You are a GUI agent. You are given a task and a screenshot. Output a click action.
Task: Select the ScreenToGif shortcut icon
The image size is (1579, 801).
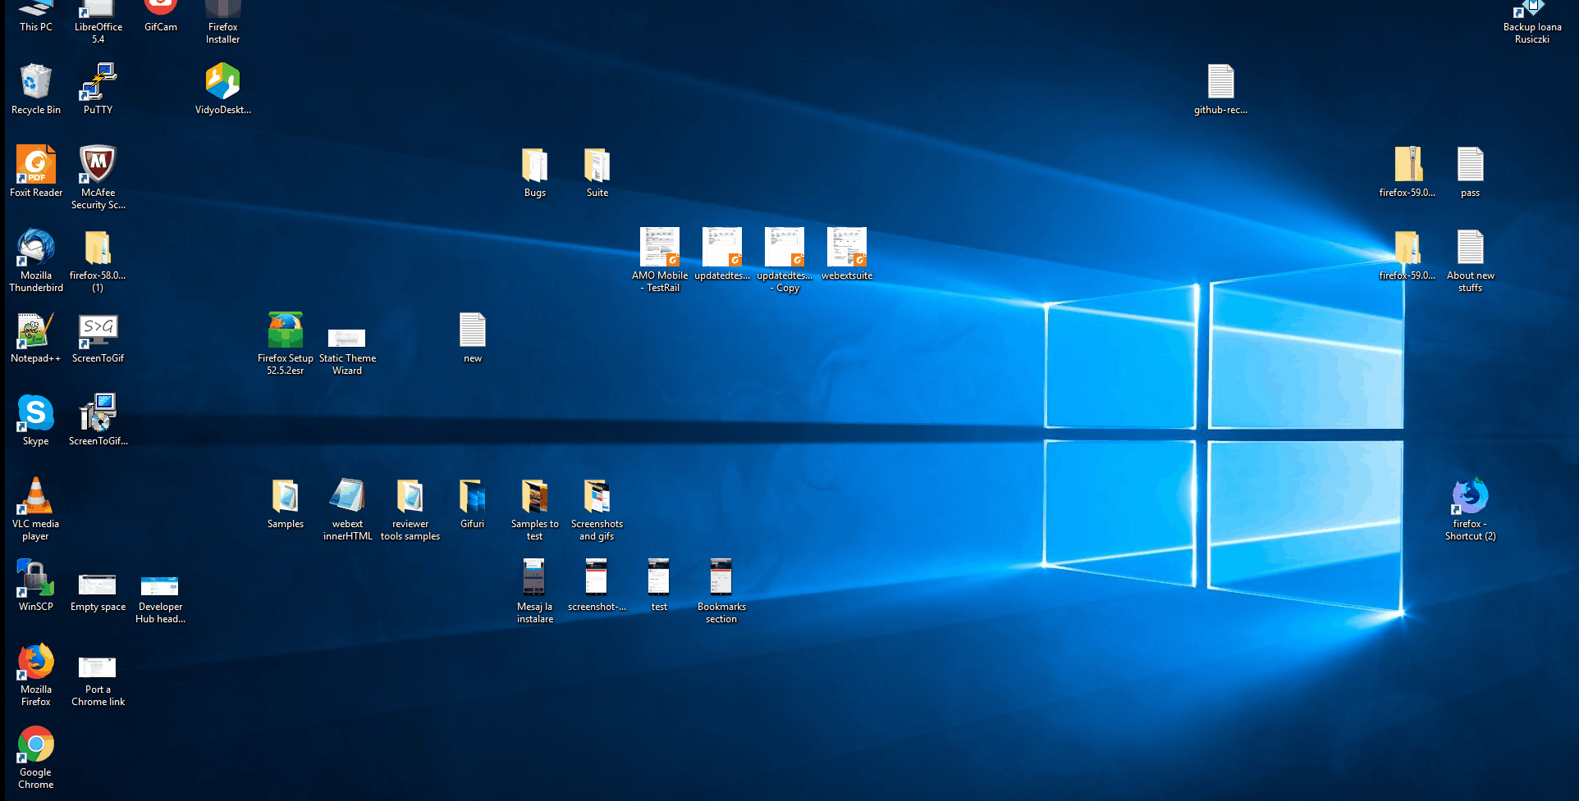[98, 338]
